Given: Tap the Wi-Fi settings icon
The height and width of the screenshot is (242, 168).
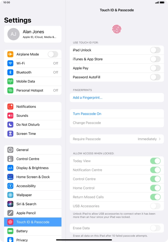Looking at the screenshot, I should tap(10, 63).
